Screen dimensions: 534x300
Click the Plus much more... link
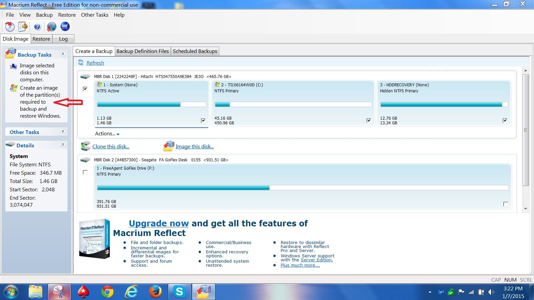300,265
